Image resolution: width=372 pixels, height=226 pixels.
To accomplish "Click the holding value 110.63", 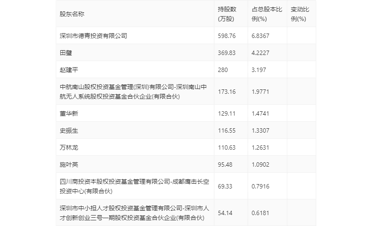I will (227, 147).
